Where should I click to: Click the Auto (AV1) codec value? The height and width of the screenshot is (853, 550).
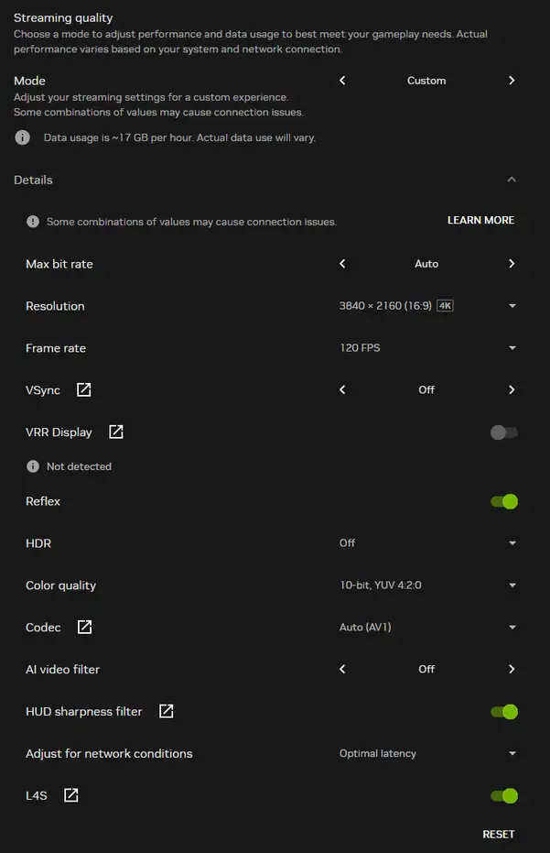(x=365, y=628)
